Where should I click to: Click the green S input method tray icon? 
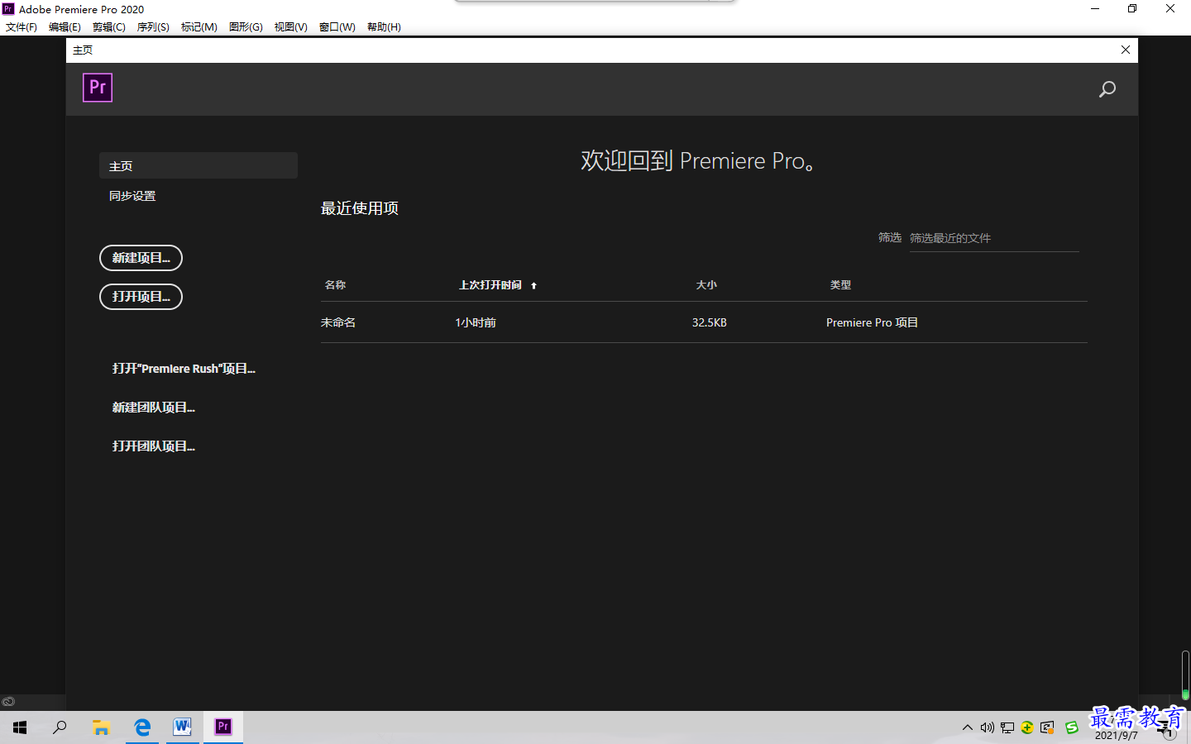pos(1072,728)
